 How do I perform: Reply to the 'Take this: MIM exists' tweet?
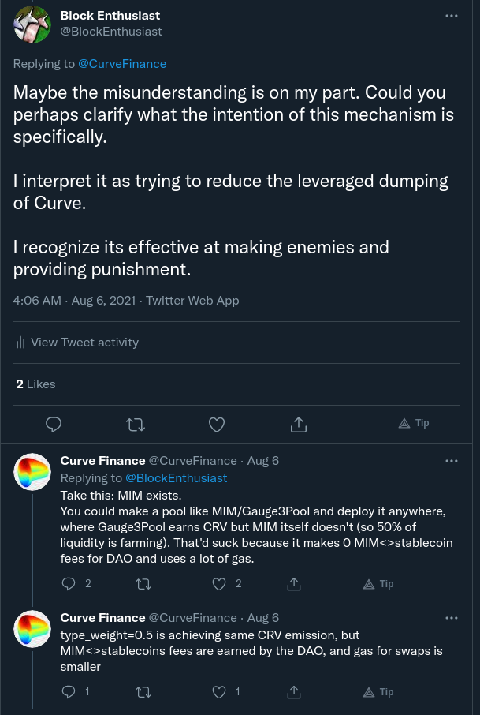(x=69, y=584)
